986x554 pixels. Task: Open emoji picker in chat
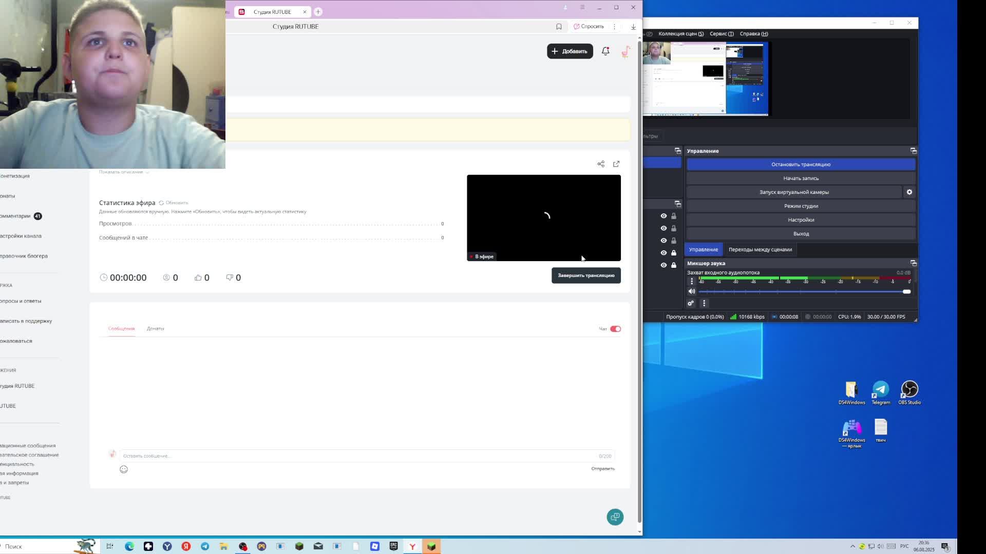pyautogui.click(x=124, y=469)
